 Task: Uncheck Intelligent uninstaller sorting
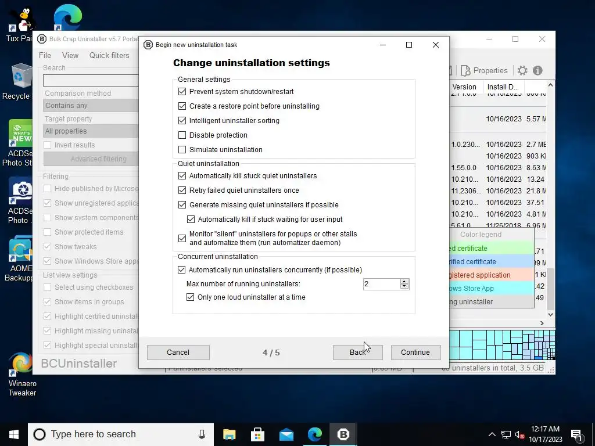[x=182, y=121]
